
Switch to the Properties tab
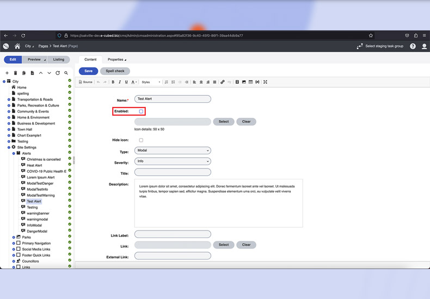point(116,60)
